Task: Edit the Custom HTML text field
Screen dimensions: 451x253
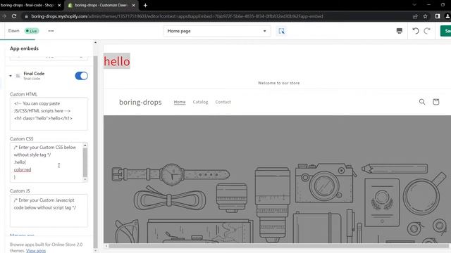Action: [49, 114]
